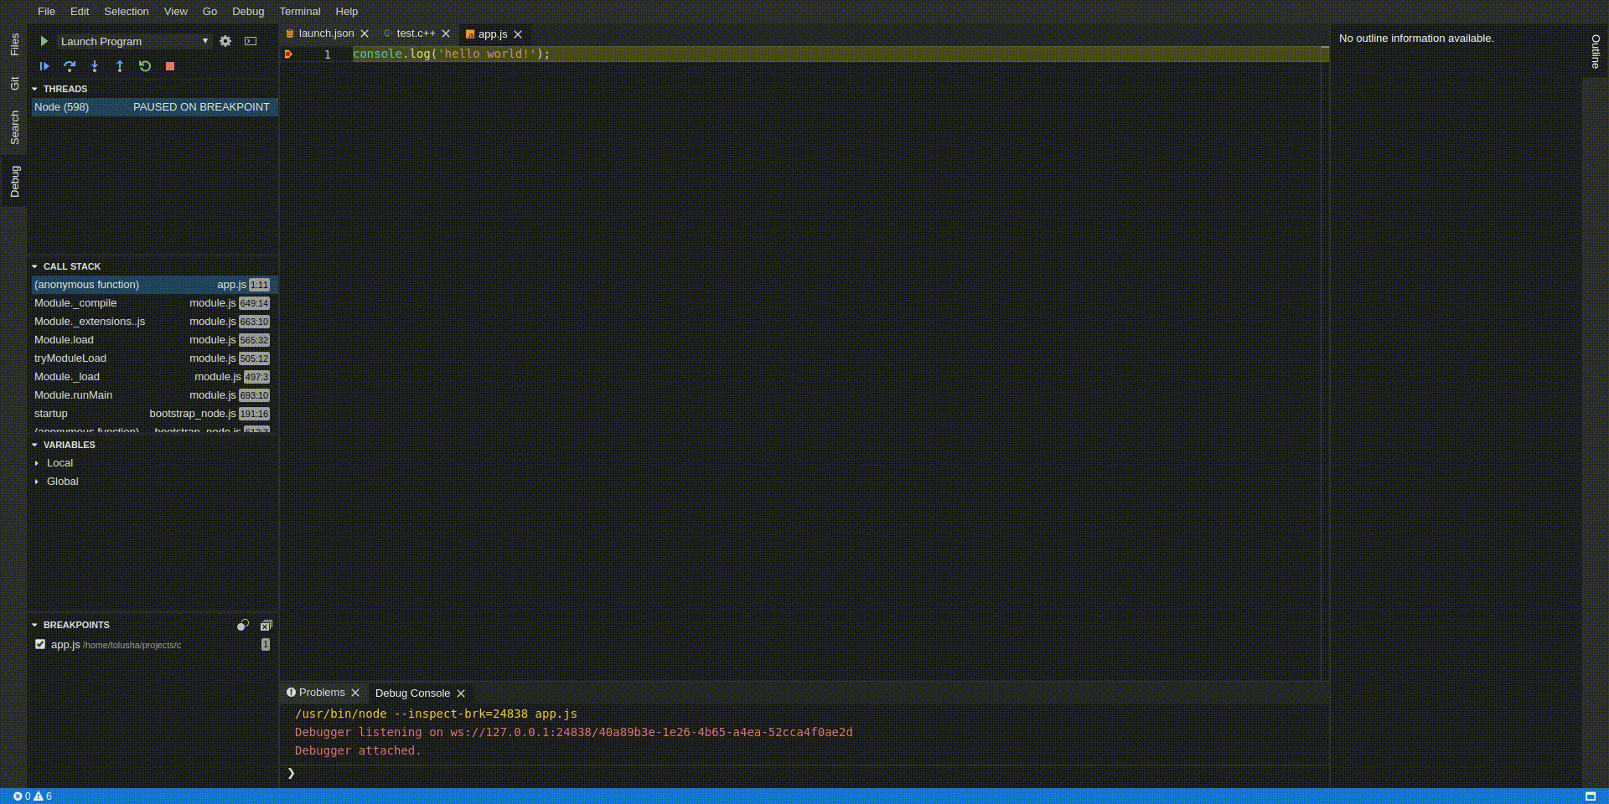Image resolution: width=1609 pixels, height=804 pixels.
Task: Switch to the launch.json tab
Action: point(325,33)
